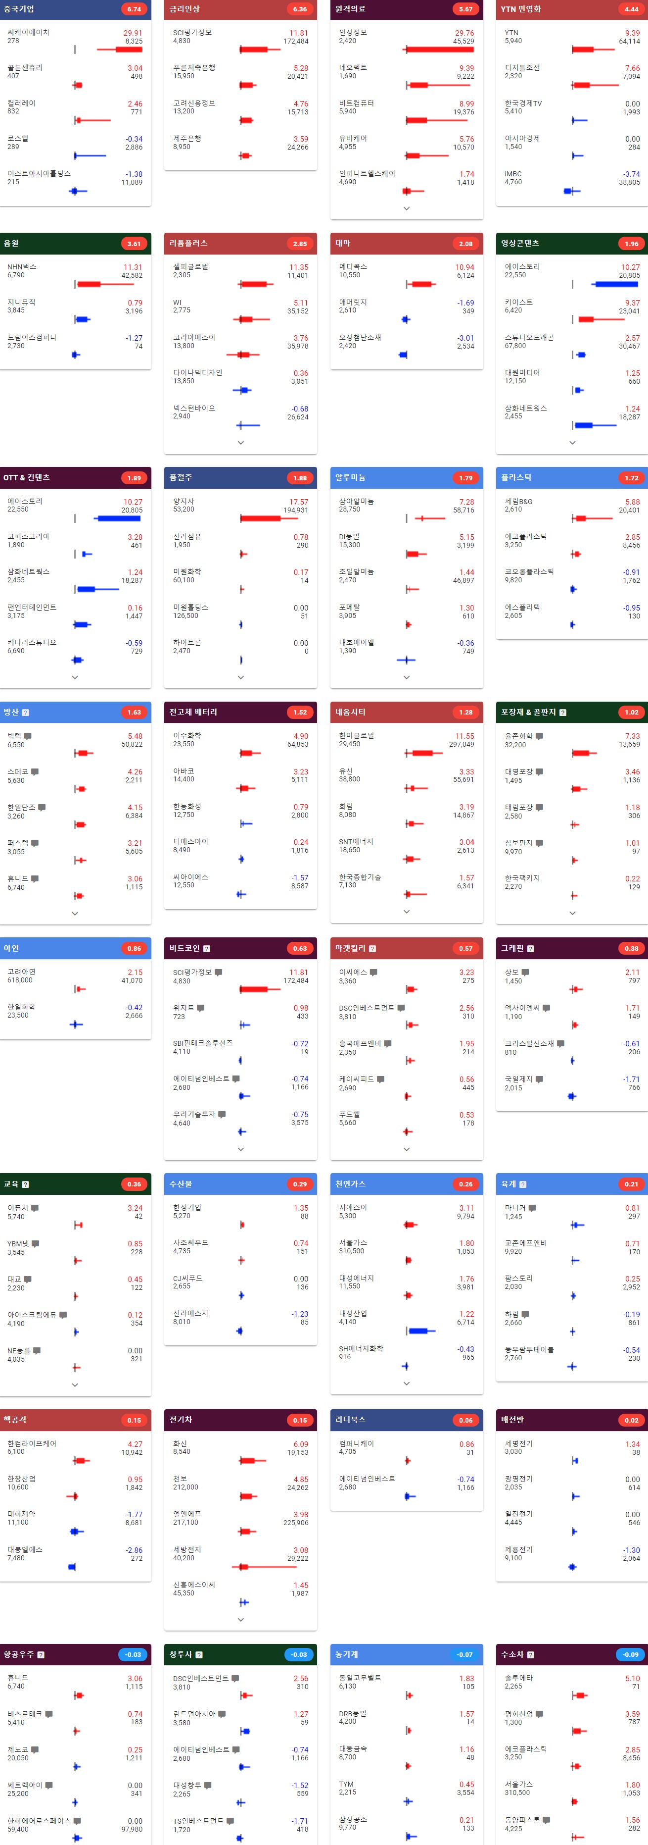Expand the 원격의료 card with its chevron
This screenshot has width=648, height=1845.
point(406,208)
